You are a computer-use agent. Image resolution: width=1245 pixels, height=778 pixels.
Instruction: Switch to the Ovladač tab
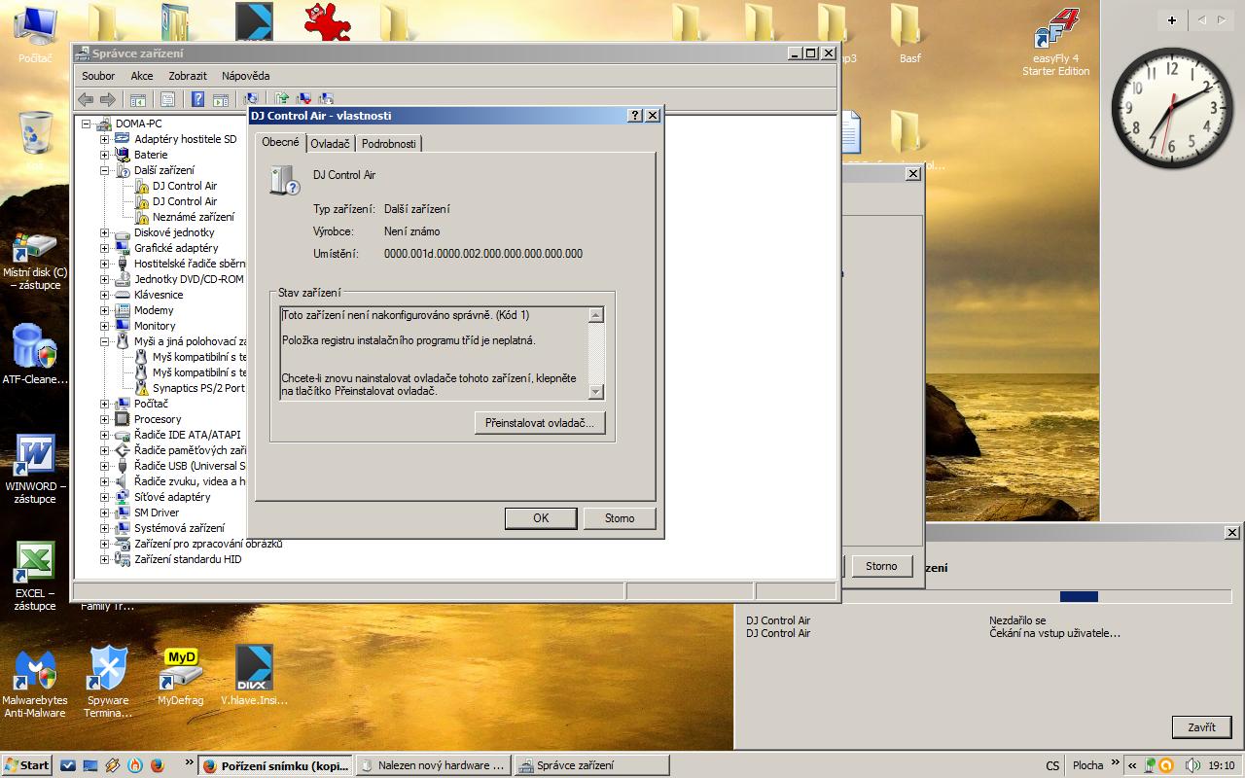(x=331, y=144)
